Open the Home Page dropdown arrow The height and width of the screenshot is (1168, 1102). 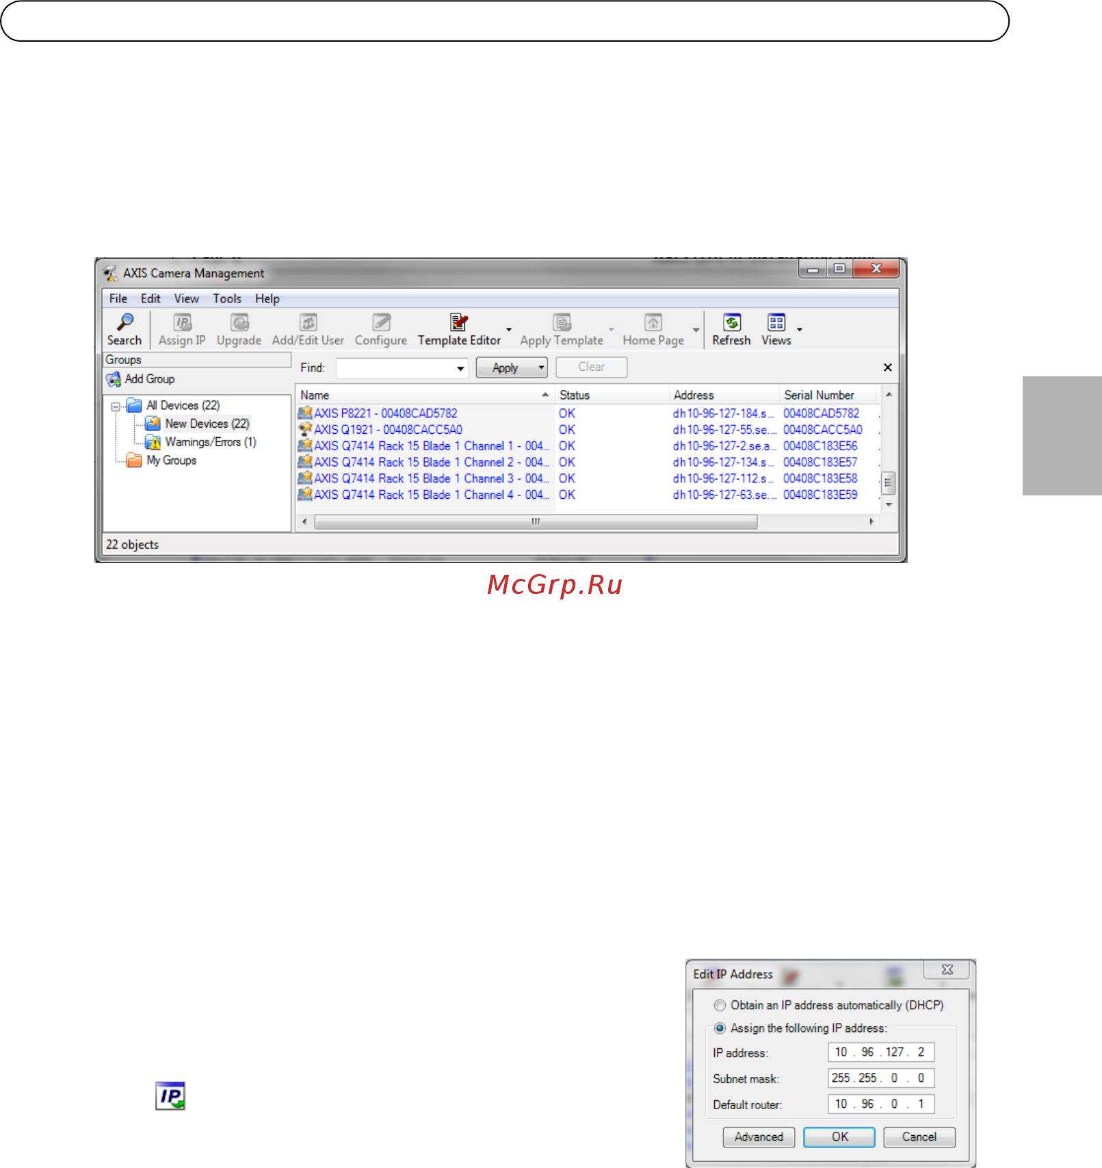(696, 330)
